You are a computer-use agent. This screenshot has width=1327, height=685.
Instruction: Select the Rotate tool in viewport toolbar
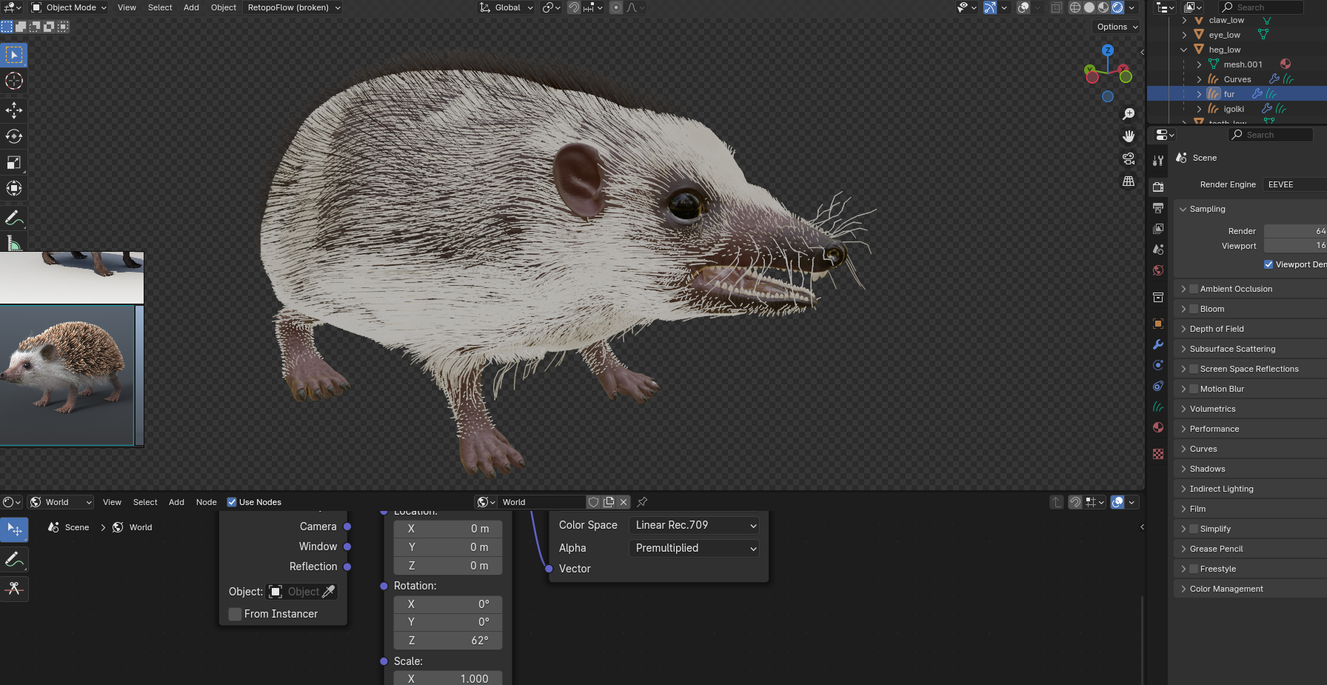tap(14, 136)
